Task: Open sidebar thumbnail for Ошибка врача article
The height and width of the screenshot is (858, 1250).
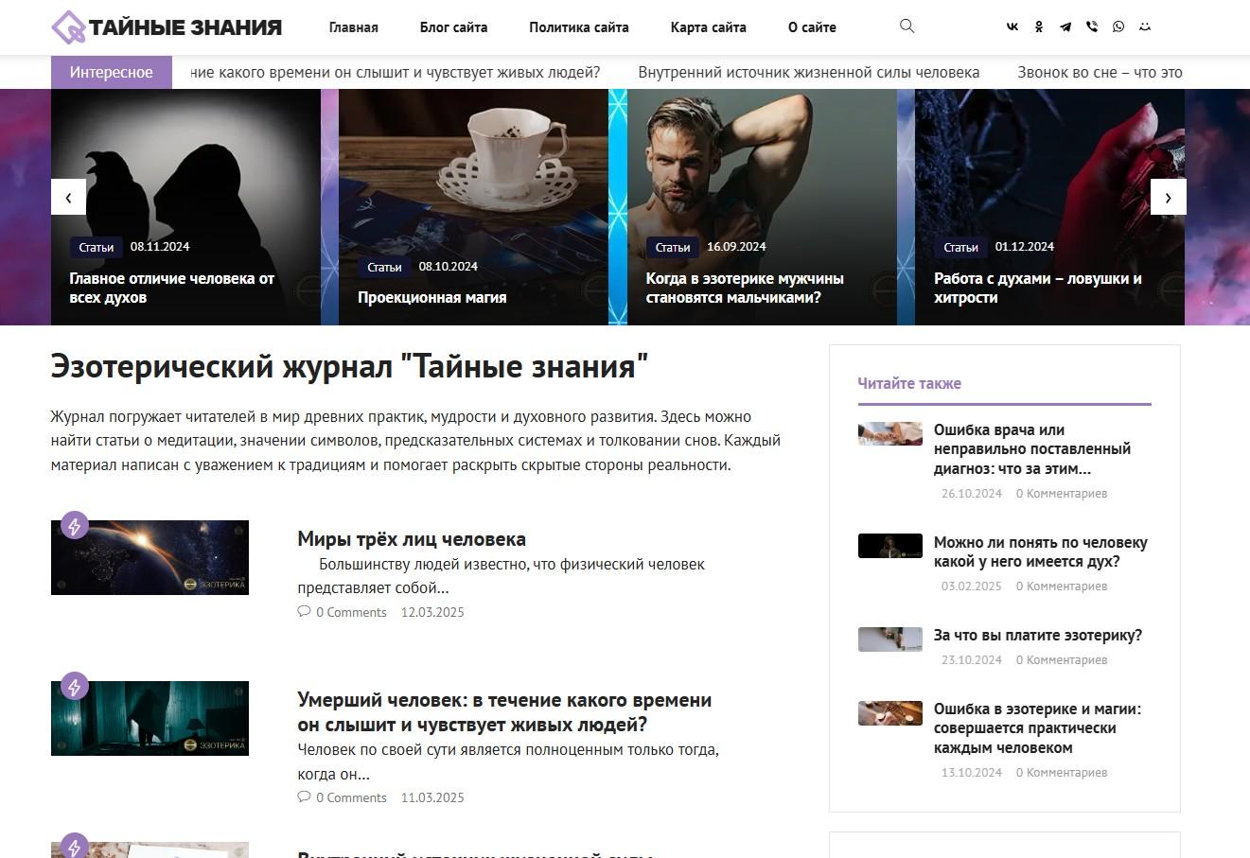Action: tap(890, 433)
